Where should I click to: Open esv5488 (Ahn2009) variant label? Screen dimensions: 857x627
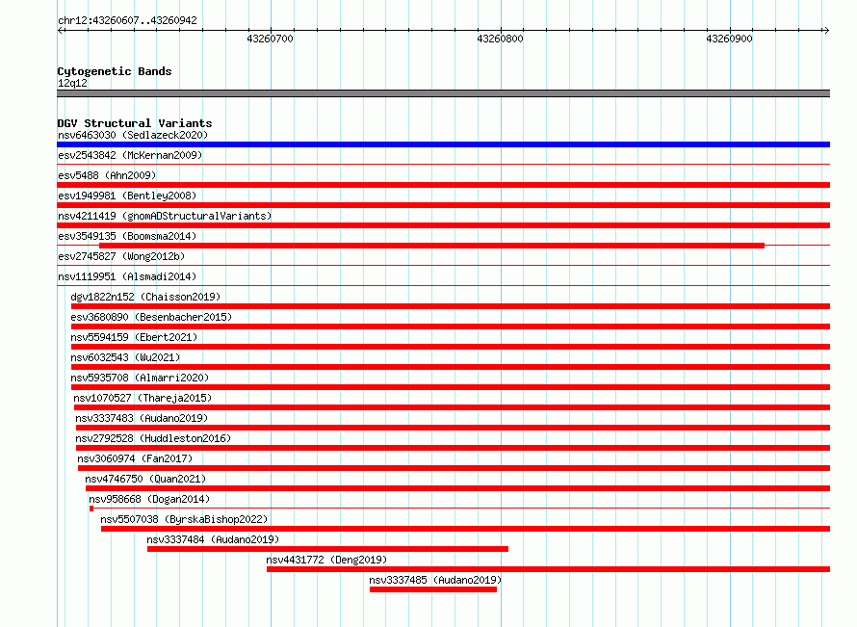[107, 175]
